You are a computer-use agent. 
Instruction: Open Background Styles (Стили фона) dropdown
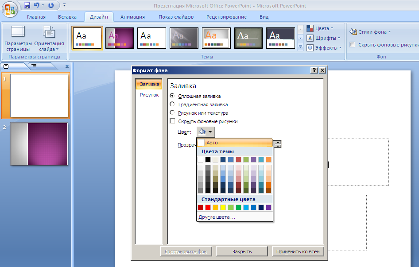370,32
